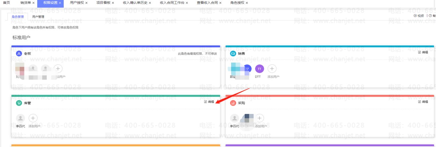Switch to the 角色授权 tab

(x=237, y=3)
